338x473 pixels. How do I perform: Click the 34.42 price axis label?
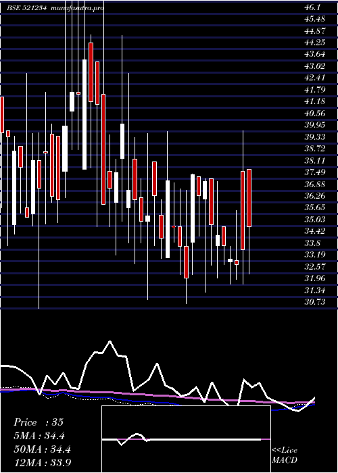tap(314, 231)
